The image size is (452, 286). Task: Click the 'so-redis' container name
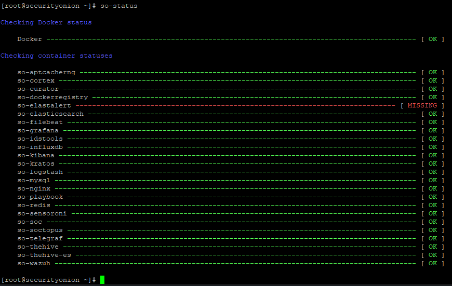point(34,206)
